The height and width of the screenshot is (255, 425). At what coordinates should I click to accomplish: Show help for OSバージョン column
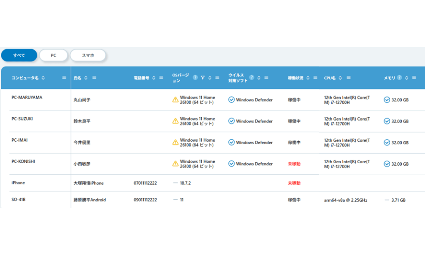pos(195,78)
